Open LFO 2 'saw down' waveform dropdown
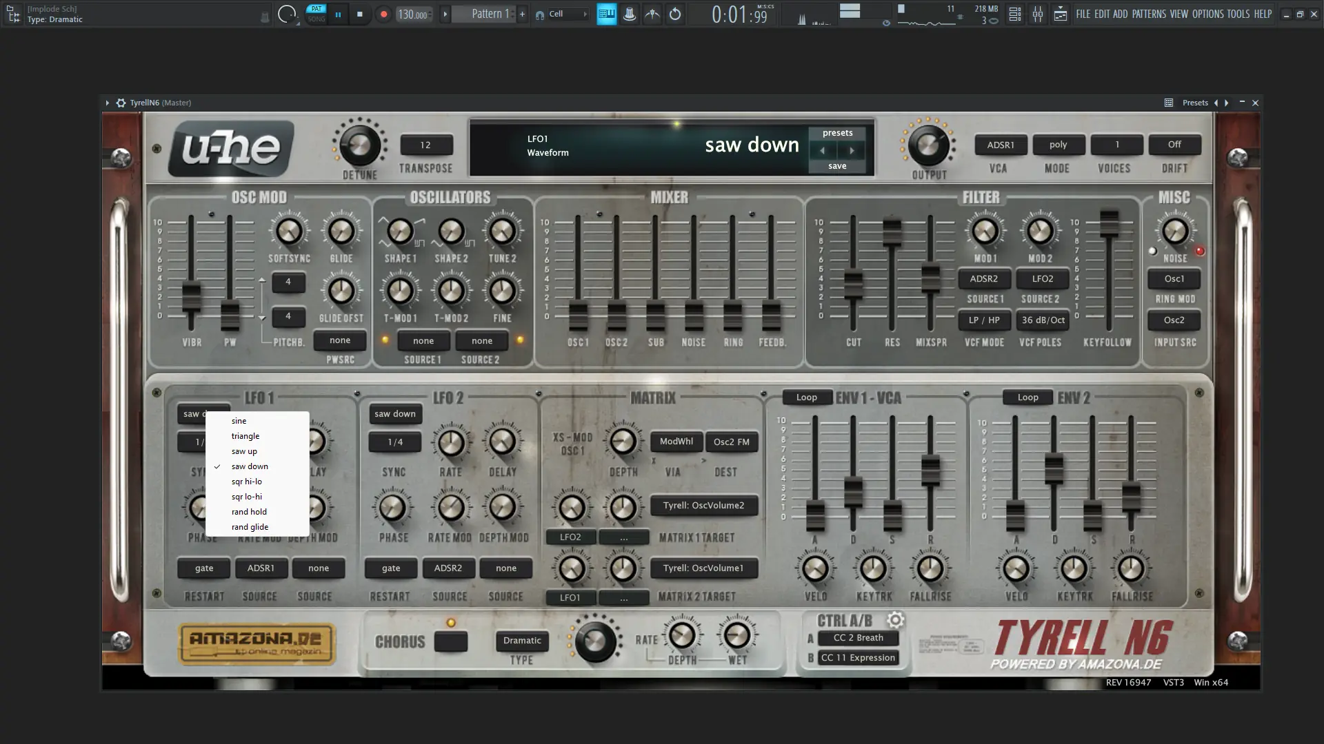 [x=395, y=414]
